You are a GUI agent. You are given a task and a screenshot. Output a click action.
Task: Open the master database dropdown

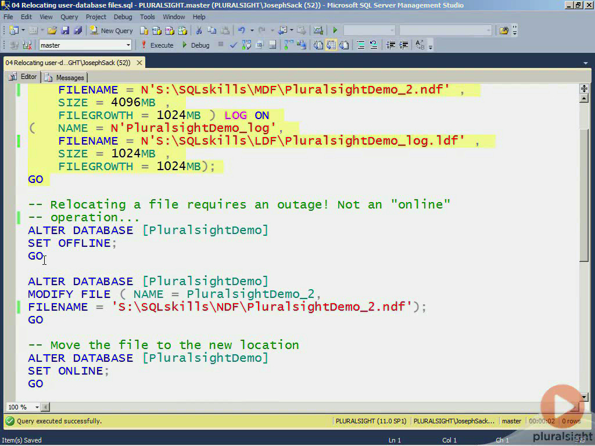tap(128, 45)
